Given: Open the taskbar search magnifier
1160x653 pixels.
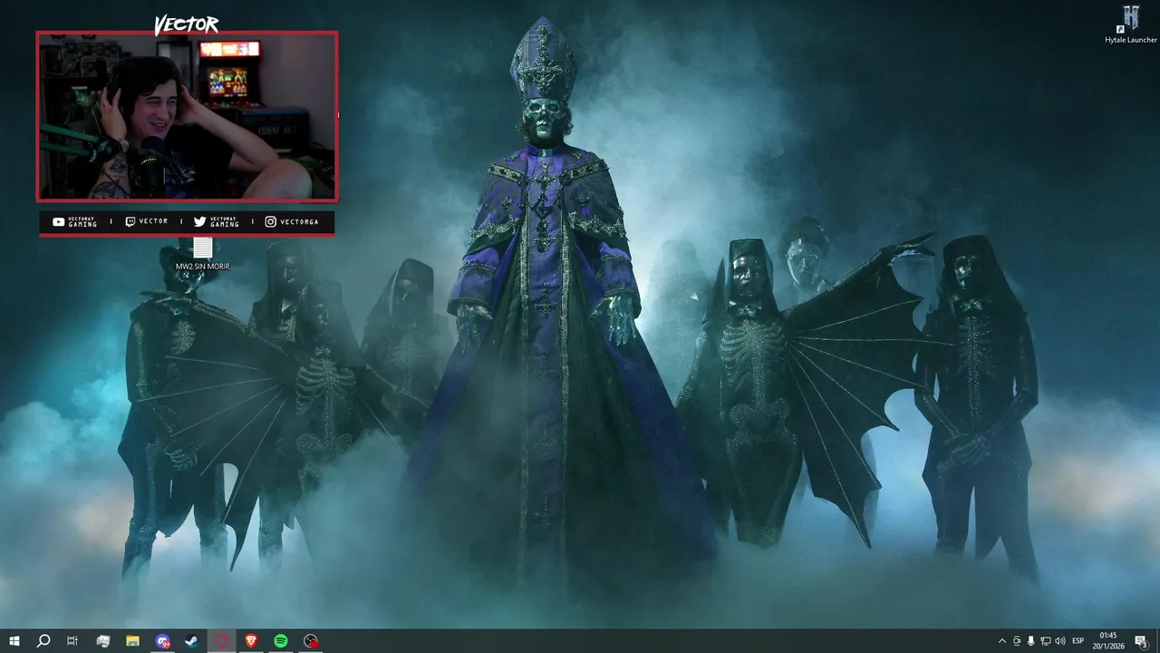Looking at the screenshot, I should click(43, 641).
